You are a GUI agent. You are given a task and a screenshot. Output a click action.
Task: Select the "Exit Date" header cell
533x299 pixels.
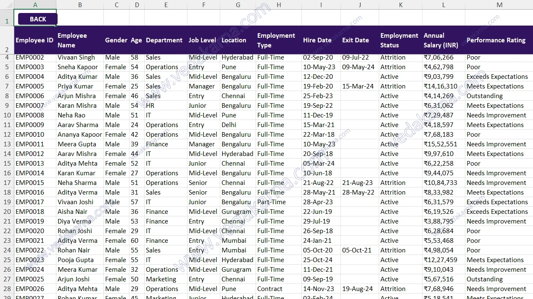360,40
